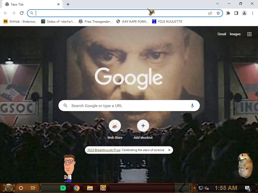Click the muted volume tray icon
Viewport: 258px width, 193px height.
(x=207, y=188)
